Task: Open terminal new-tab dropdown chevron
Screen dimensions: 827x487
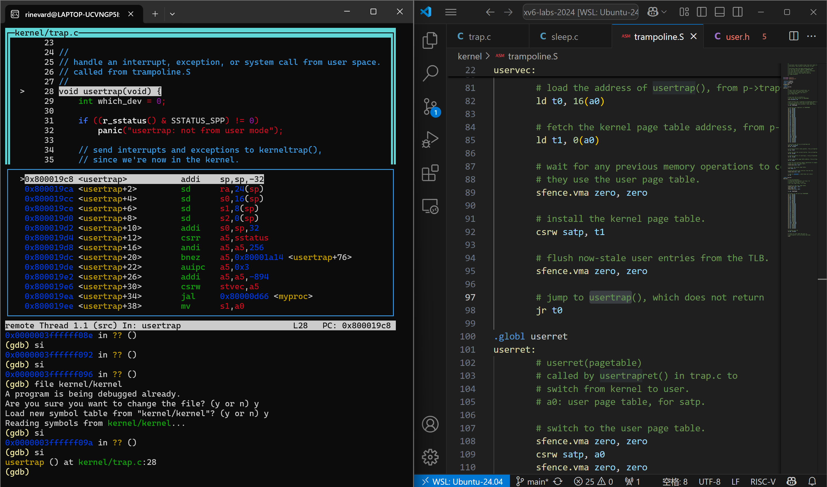Action: tap(172, 14)
